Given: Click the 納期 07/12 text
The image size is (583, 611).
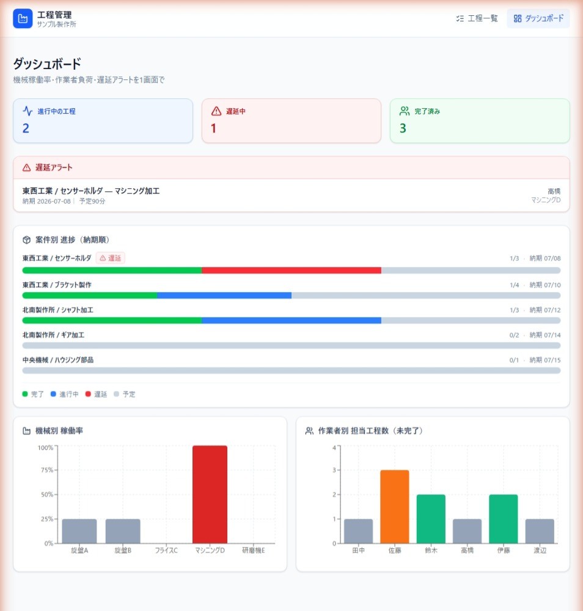Looking at the screenshot, I should (x=545, y=310).
